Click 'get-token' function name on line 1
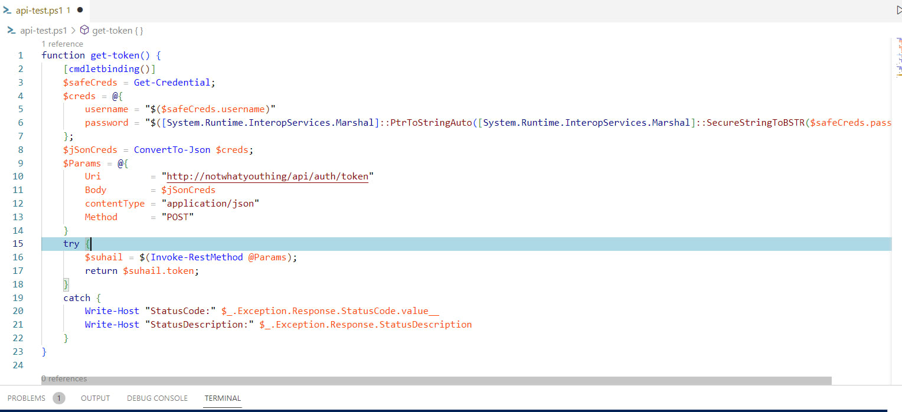 115,55
